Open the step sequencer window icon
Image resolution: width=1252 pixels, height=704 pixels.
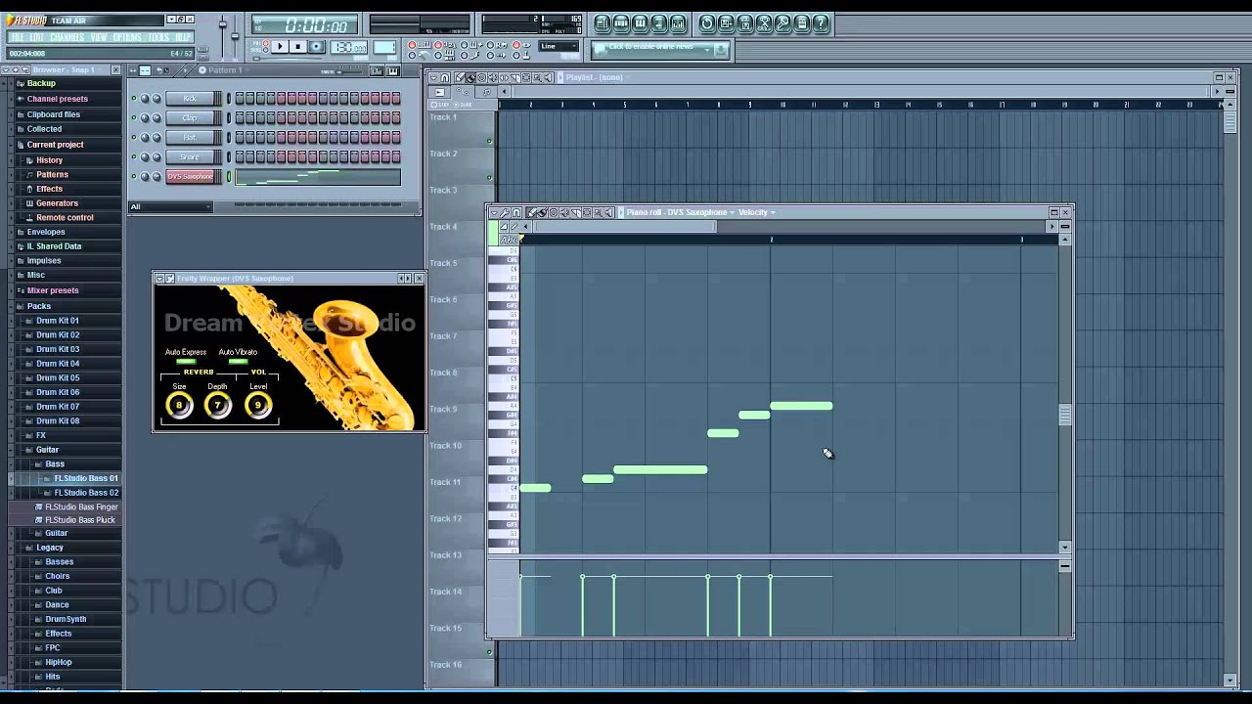pyautogui.click(x=621, y=23)
